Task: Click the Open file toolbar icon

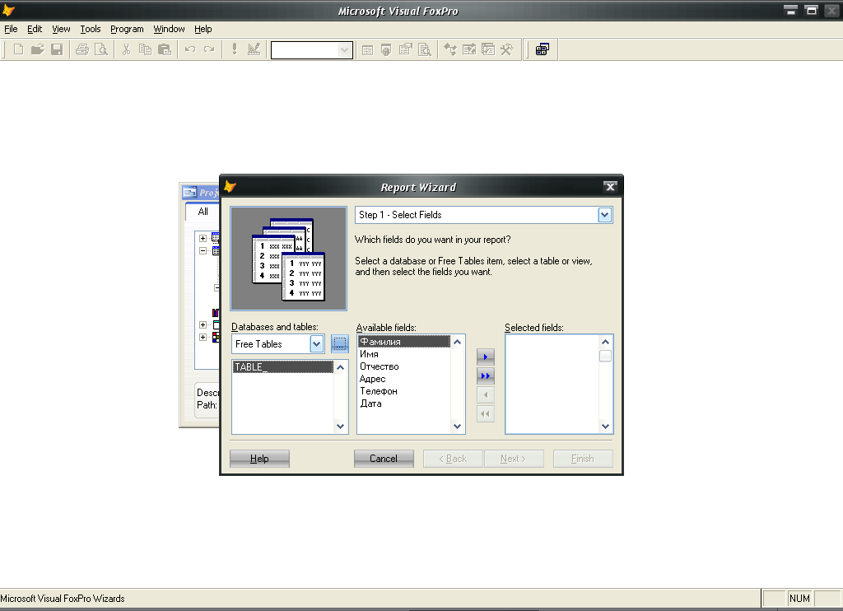Action: point(37,50)
